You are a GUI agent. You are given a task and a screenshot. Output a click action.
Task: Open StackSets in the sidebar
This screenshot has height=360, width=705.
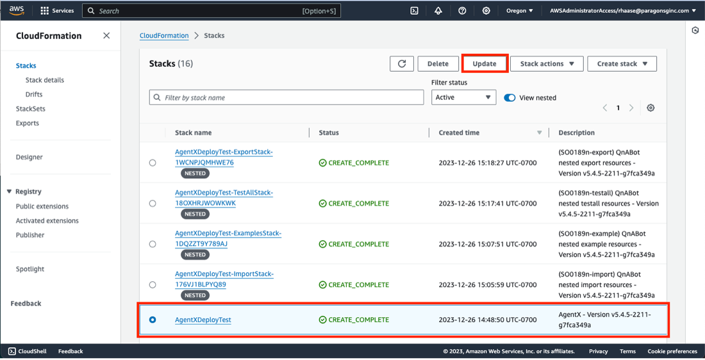(x=31, y=109)
